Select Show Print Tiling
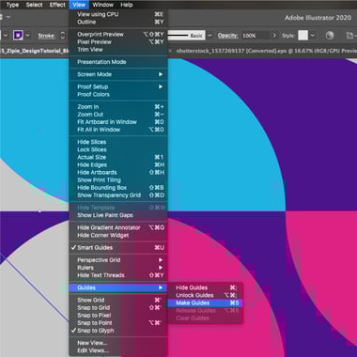The height and width of the screenshot is (357, 357). [x=118, y=180]
